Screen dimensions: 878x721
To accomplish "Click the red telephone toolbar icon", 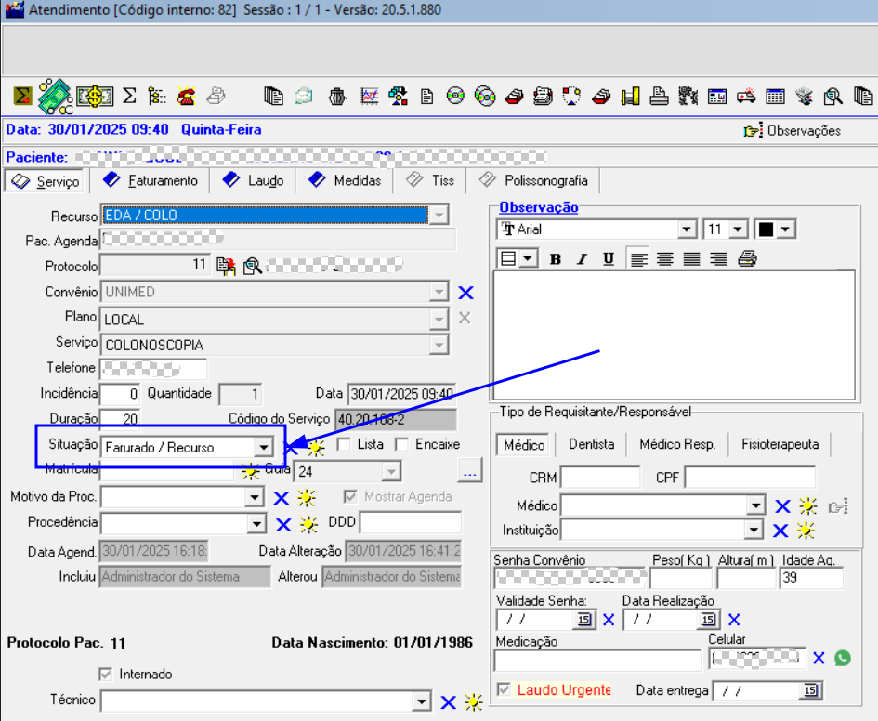I will coord(186,97).
